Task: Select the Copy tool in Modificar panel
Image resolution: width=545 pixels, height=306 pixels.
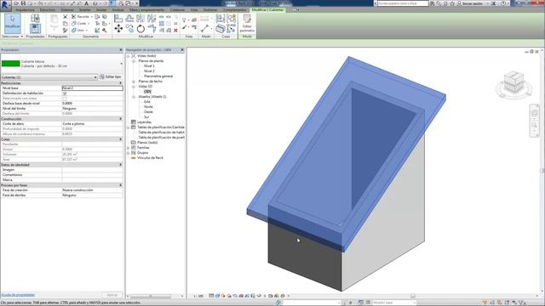Action: pos(129,28)
